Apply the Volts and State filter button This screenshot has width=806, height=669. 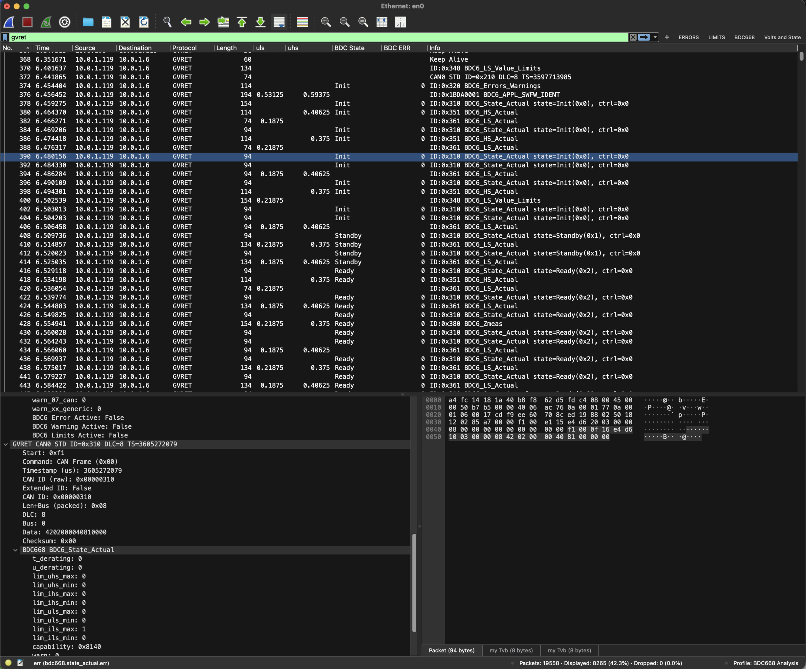click(x=782, y=37)
